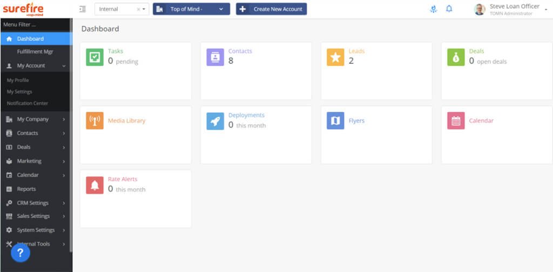Open the blue help question mark bubble
Image resolution: width=553 pixels, height=272 pixels.
point(21,253)
